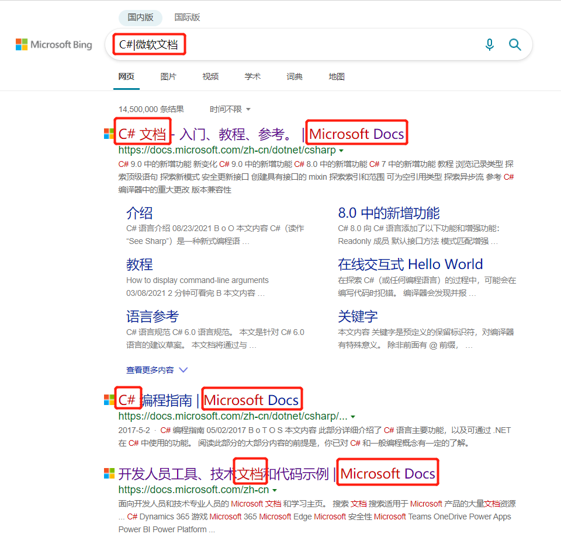Open the 时间不限 time filter dropdown
The height and width of the screenshot is (541, 561).
230,109
